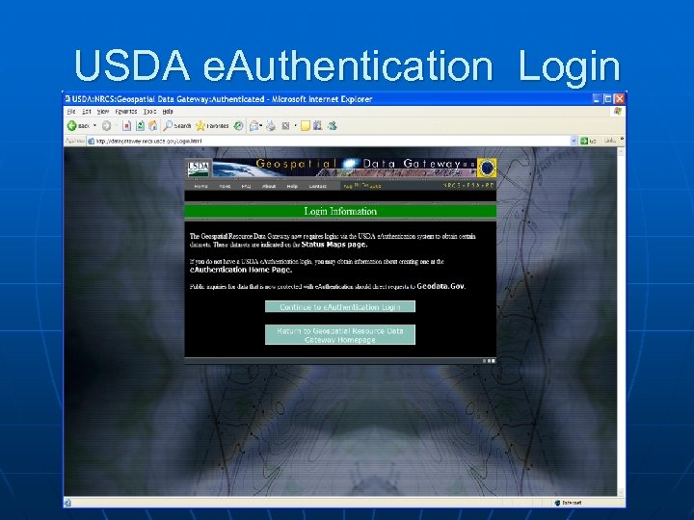Open the Back button history dropdown arrow
The height and width of the screenshot is (520, 694).
point(94,126)
